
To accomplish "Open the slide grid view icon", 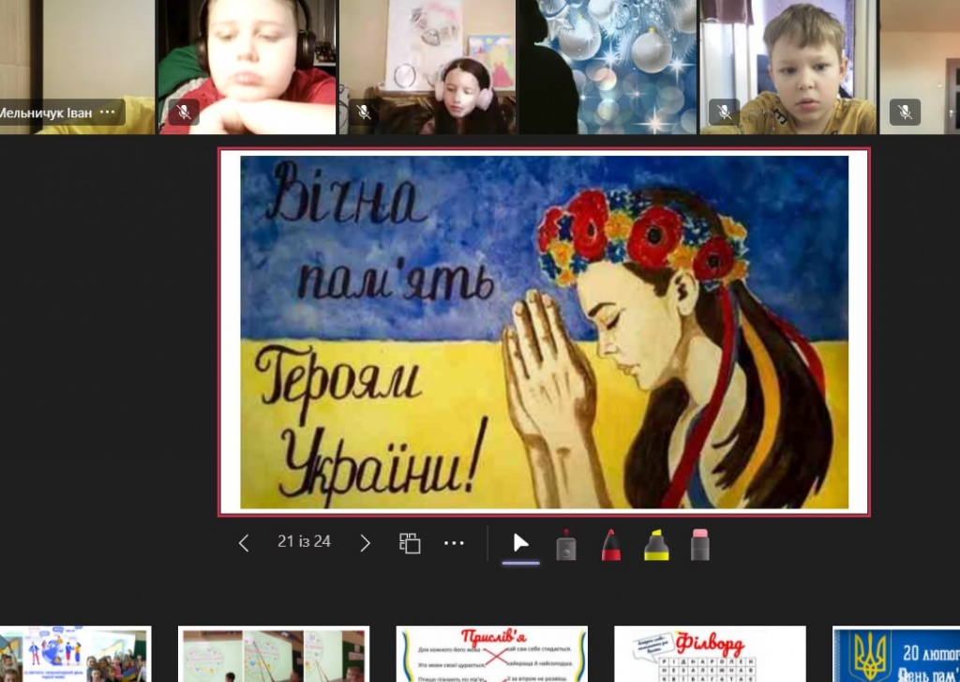I will click(x=409, y=543).
